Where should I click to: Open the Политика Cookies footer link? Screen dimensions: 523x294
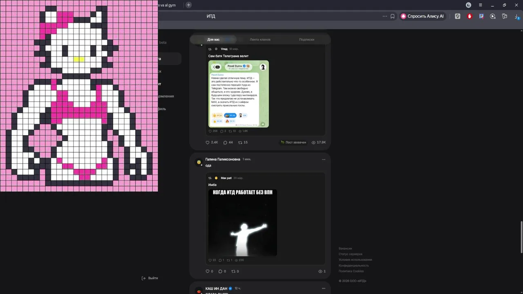click(351, 272)
